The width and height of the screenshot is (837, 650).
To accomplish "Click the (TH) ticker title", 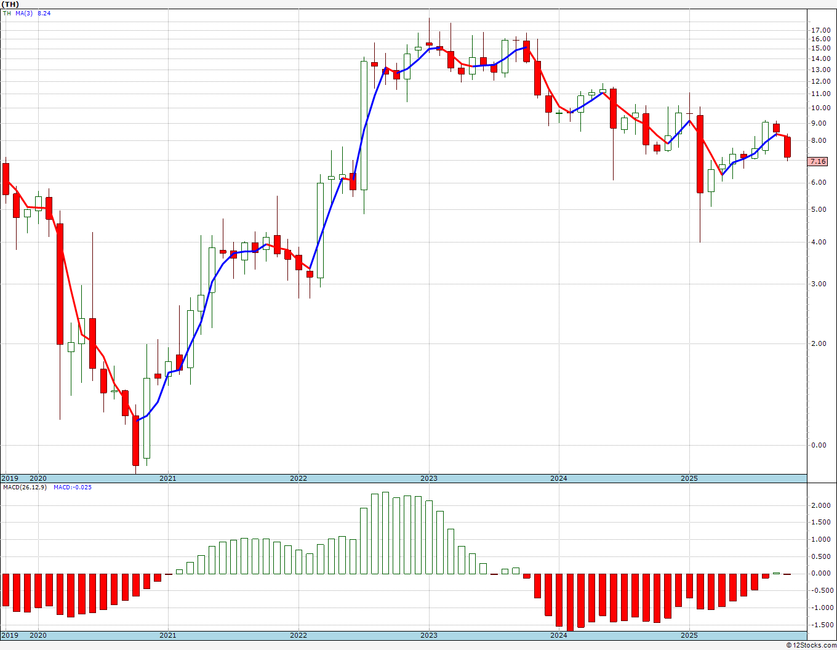I will 10,4.
